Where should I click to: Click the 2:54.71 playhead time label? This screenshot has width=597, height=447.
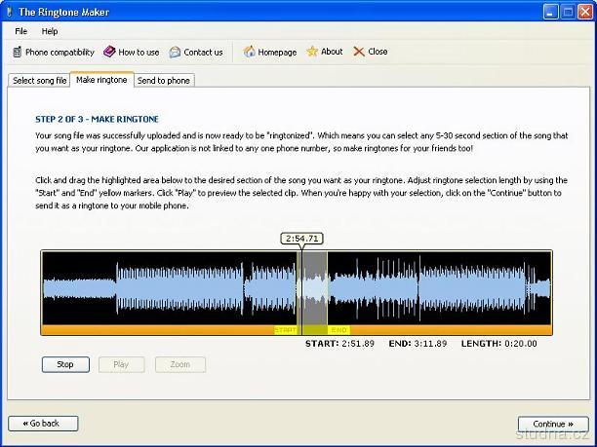[x=300, y=239]
